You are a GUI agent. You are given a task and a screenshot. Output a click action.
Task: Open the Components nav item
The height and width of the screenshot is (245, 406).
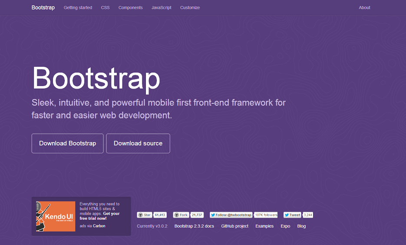coord(131,7)
